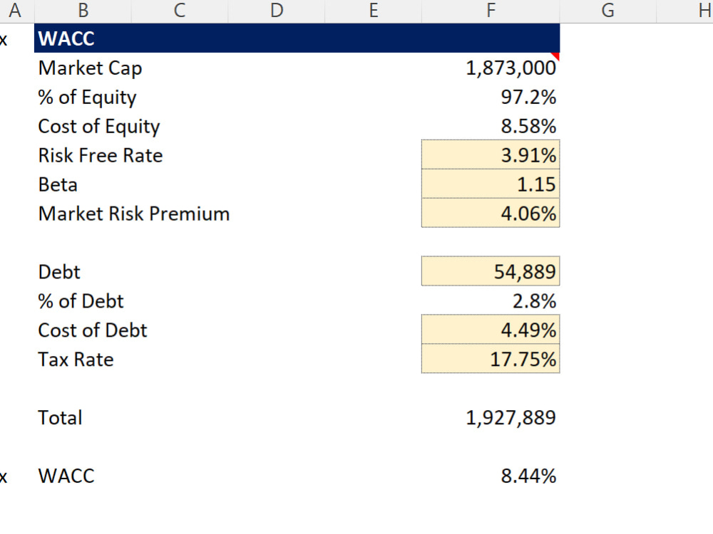
Task: Select the 2.8% debt percentage cell
Action: [534, 301]
